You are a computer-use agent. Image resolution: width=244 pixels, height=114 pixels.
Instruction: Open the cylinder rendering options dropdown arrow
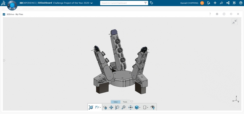(x=147, y=107)
